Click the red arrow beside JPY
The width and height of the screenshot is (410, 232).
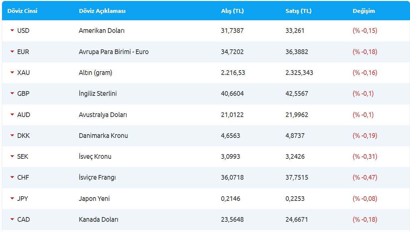(x=12, y=199)
